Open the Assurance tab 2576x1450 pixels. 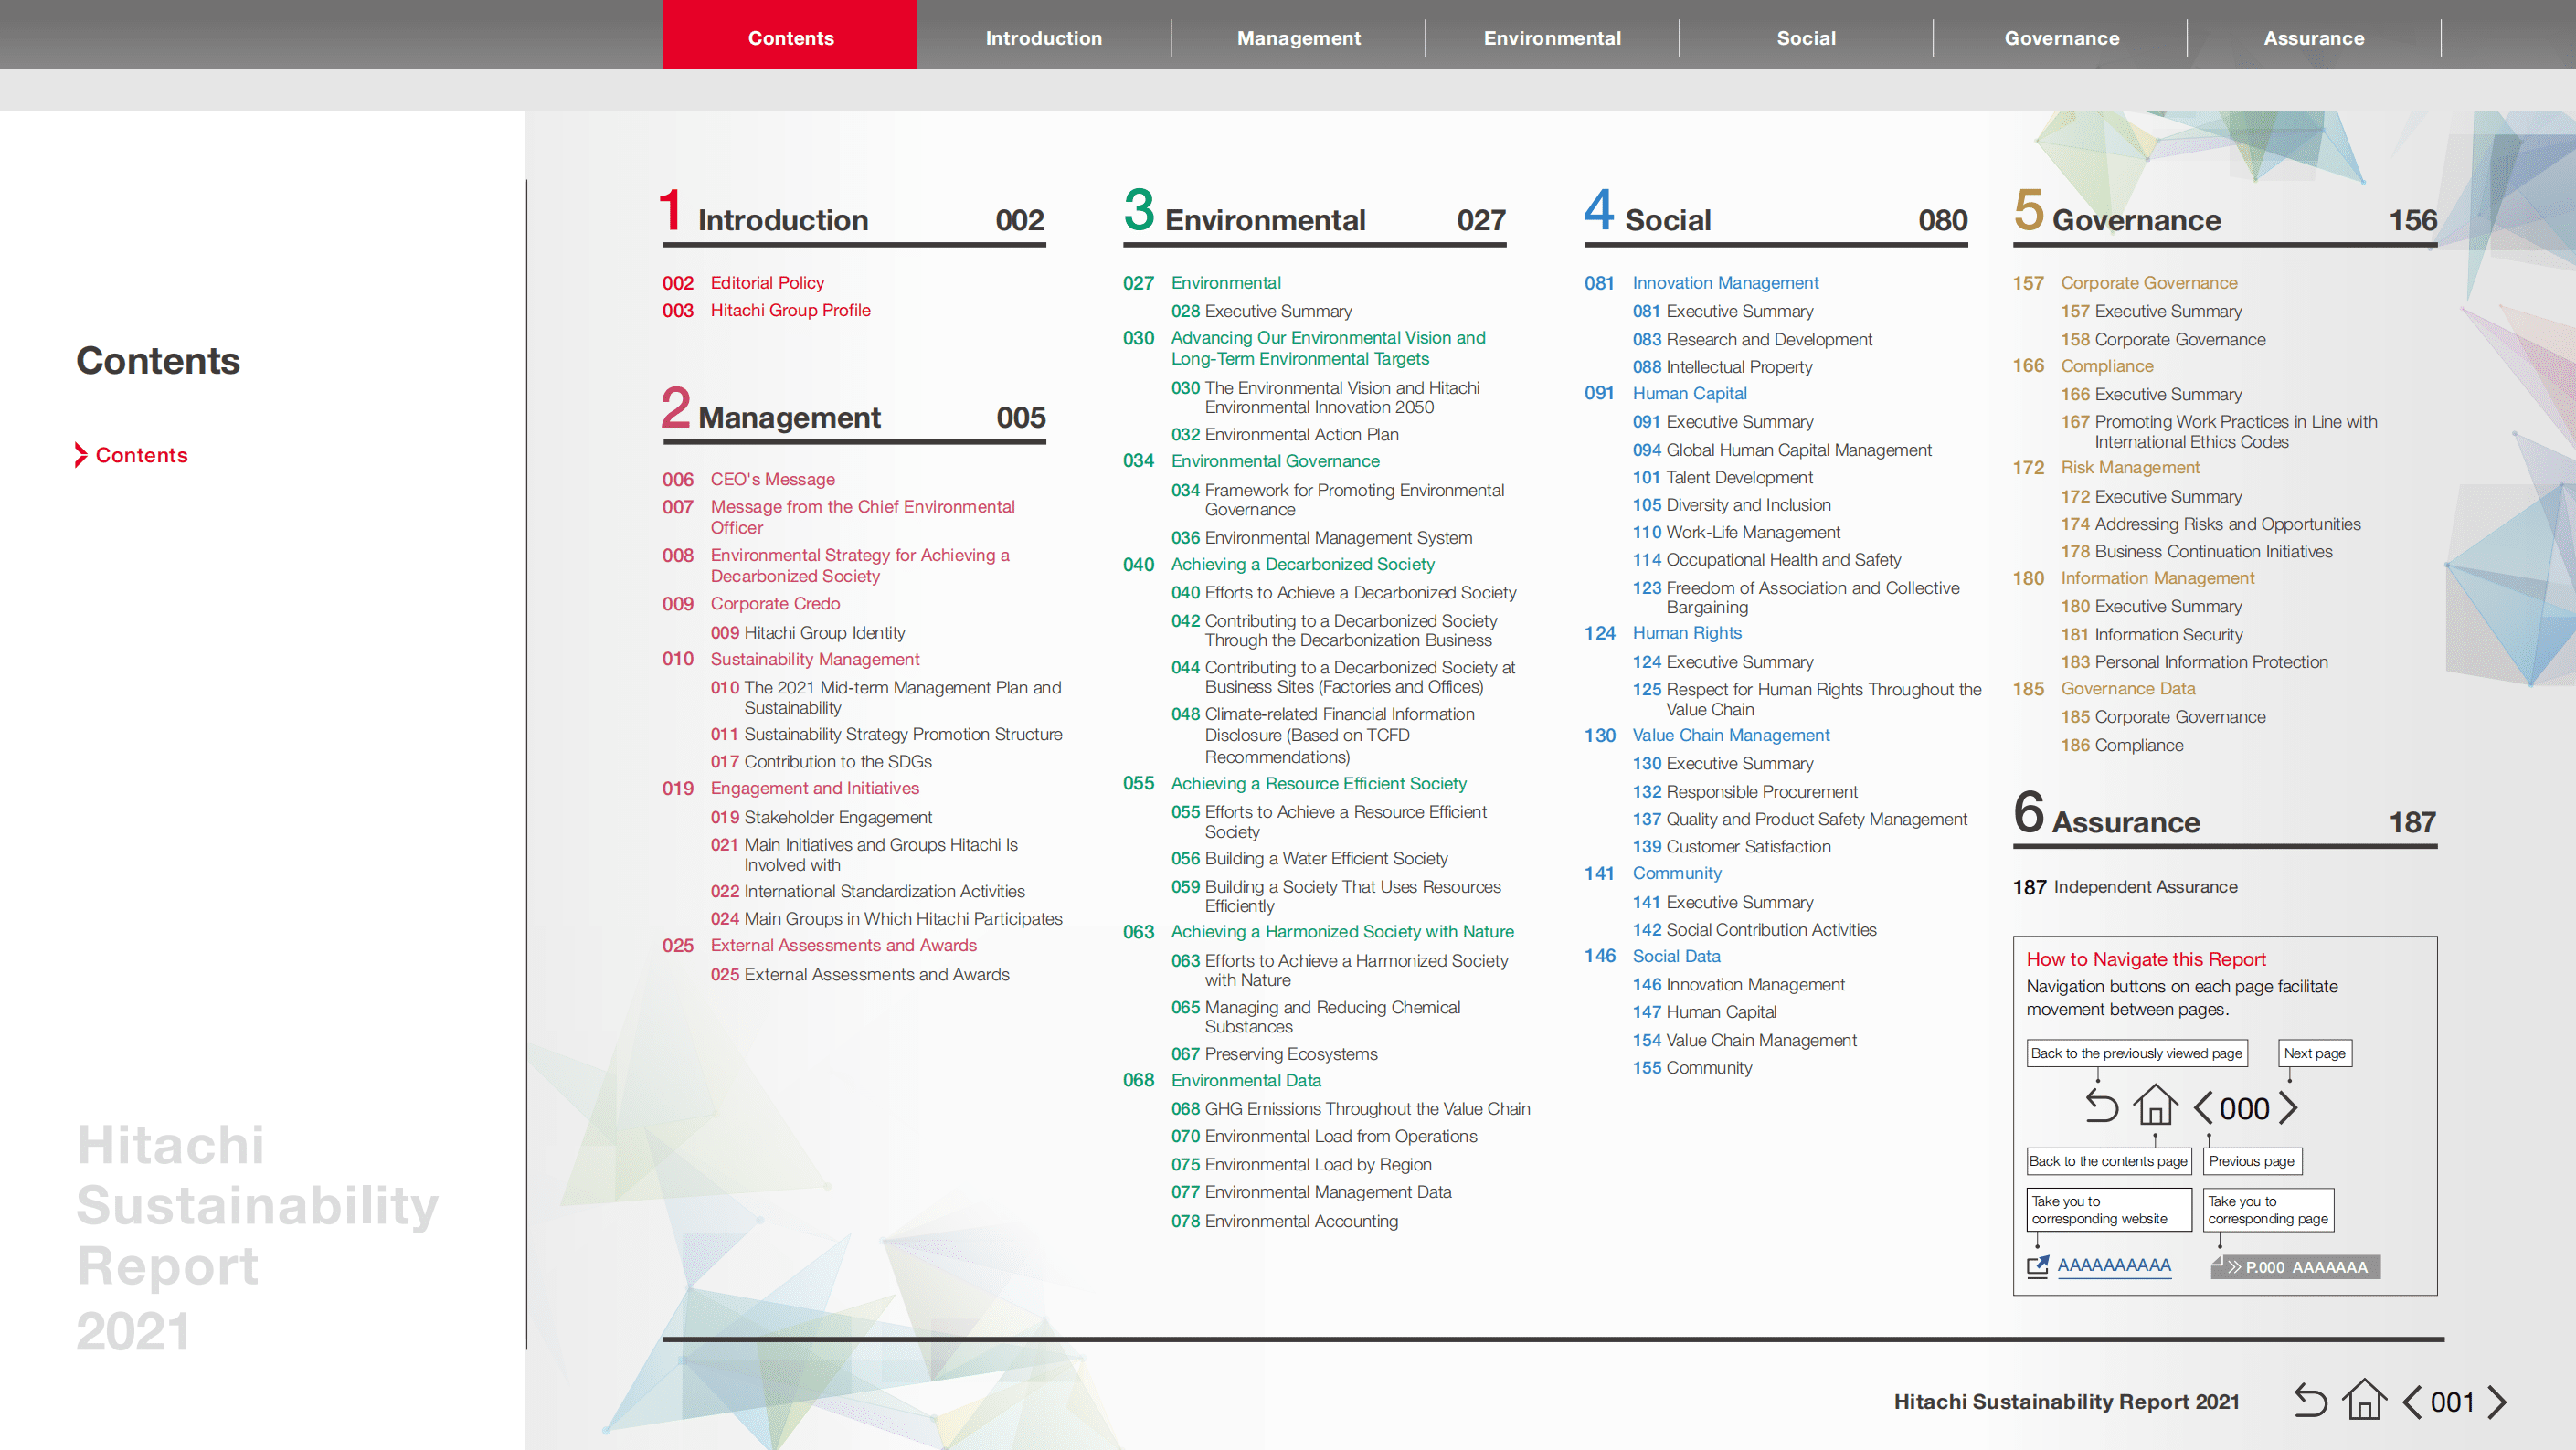[2313, 38]
